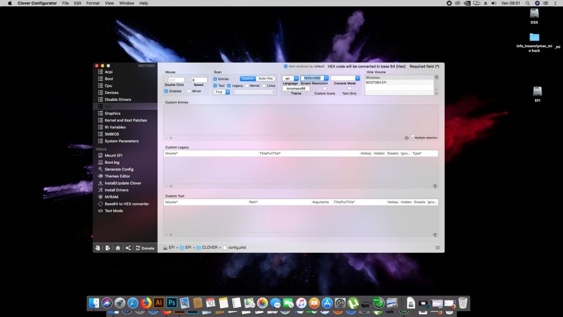
Task: Select BOOTX64.EFI in Hide Volume list
Action: [x=399, y=83]
